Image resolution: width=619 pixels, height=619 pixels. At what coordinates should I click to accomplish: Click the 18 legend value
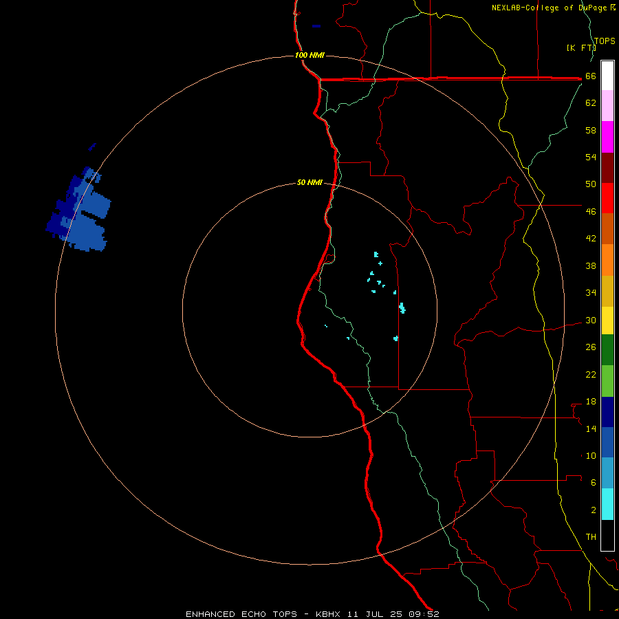pos(591,402)
